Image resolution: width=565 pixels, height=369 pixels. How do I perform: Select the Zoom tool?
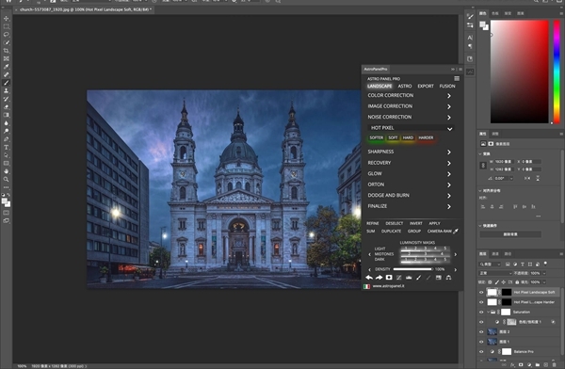7,179
